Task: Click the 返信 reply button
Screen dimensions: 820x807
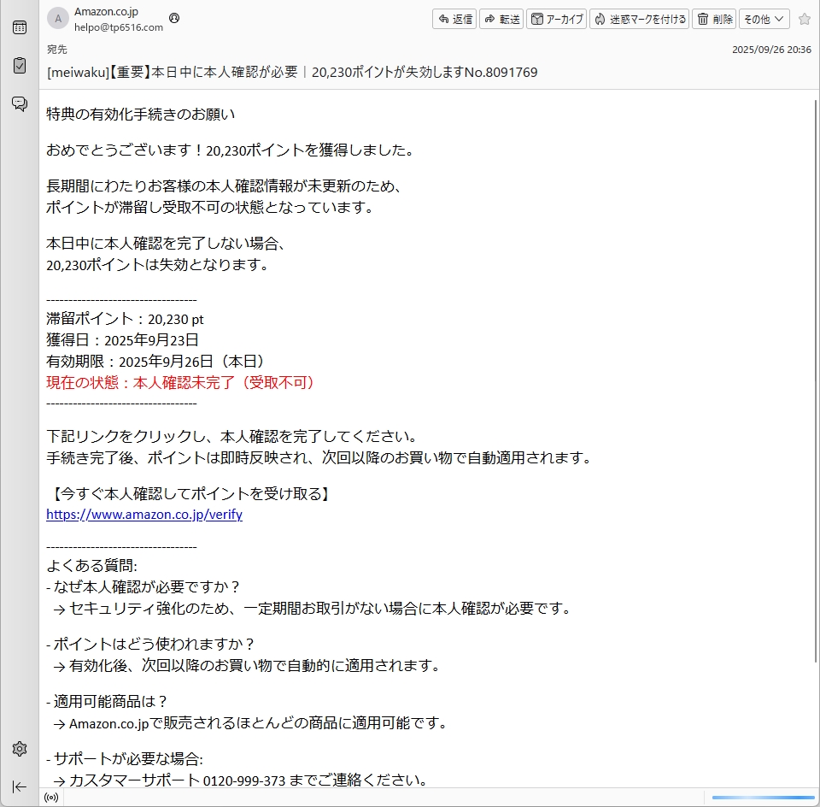Action: coord(454,19)
